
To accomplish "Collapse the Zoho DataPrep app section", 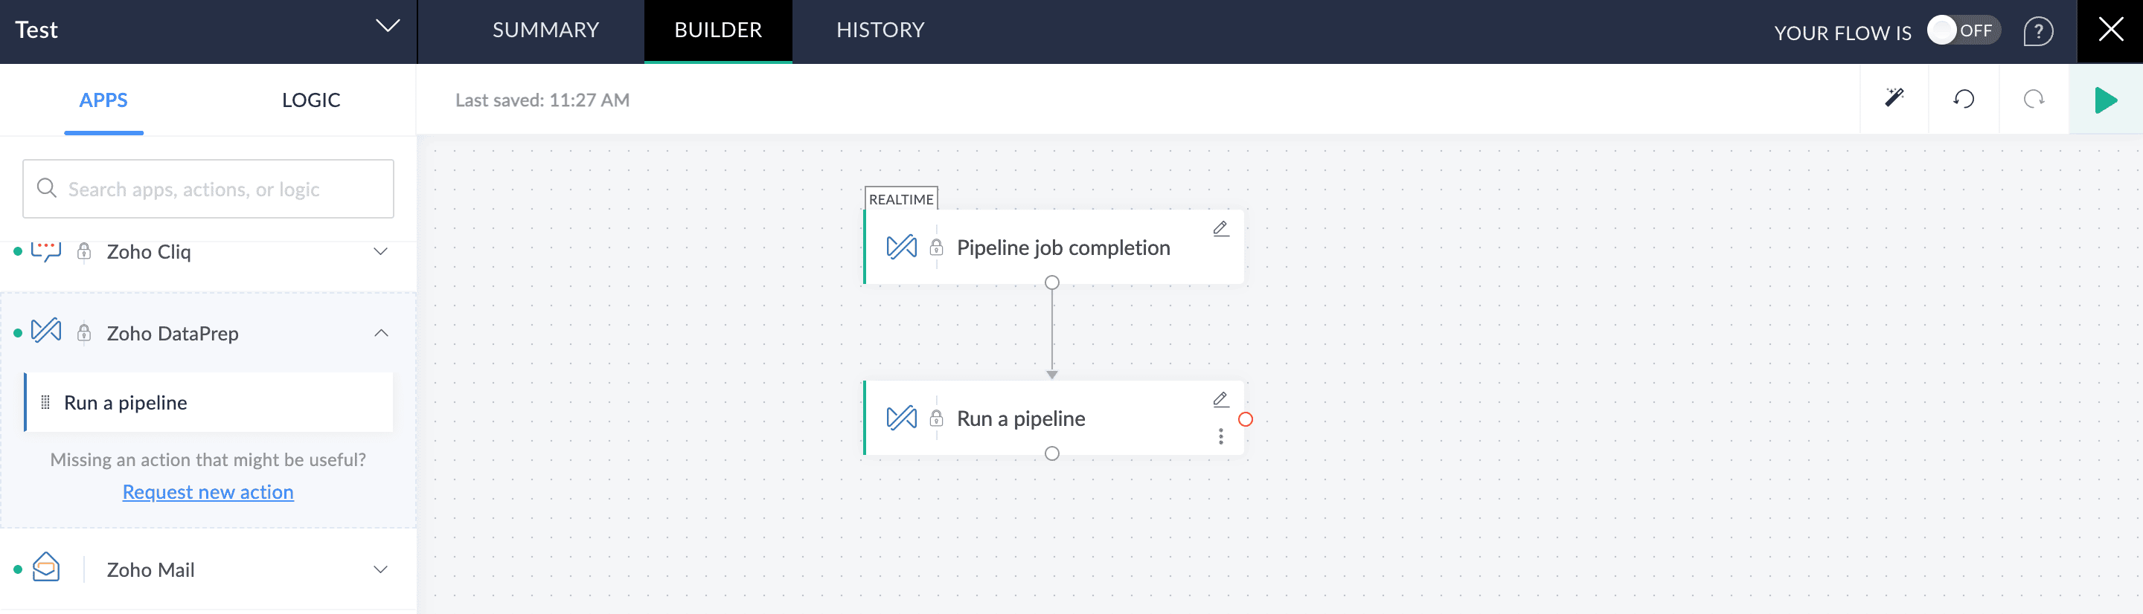I will tap(380, 333).
